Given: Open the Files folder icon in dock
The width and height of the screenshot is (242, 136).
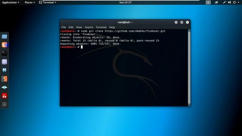Looking at the screenshot, I should pos(4,37).
